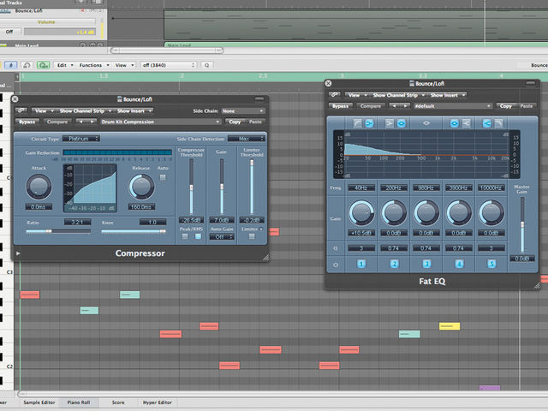Go to the previous Fat EQ preset

394,105
